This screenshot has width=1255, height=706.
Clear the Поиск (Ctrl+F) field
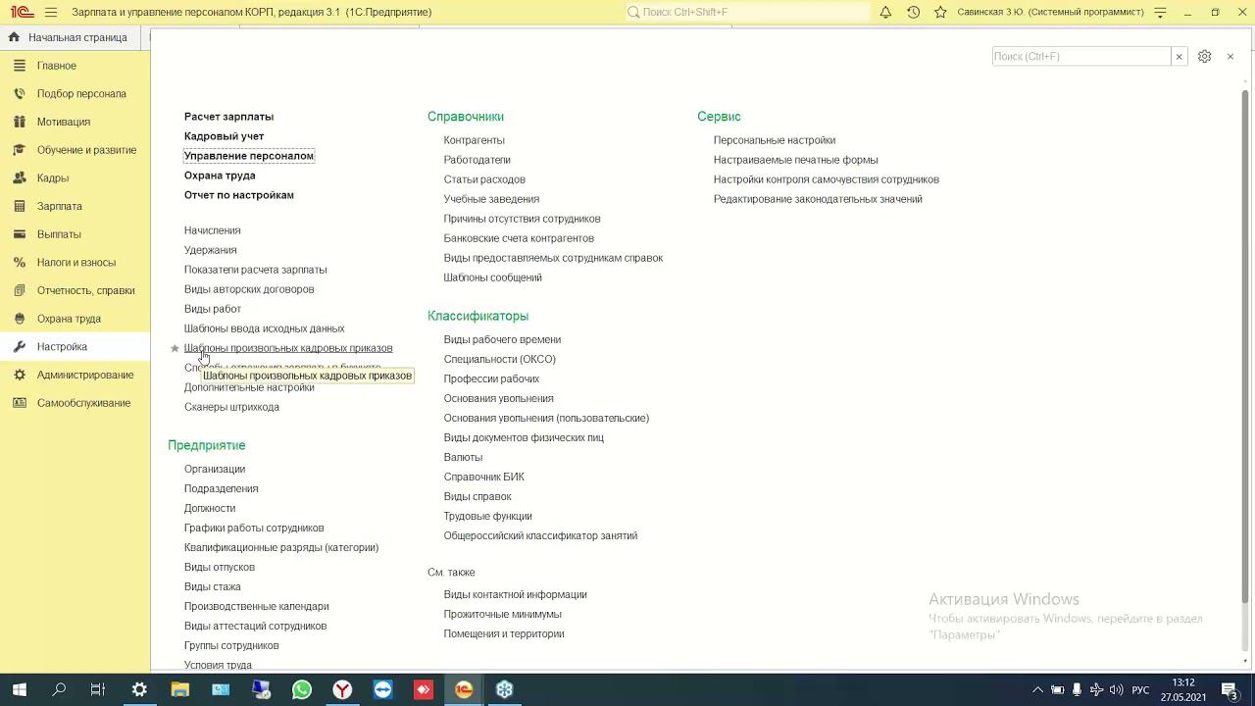[x=1179, y=56]
